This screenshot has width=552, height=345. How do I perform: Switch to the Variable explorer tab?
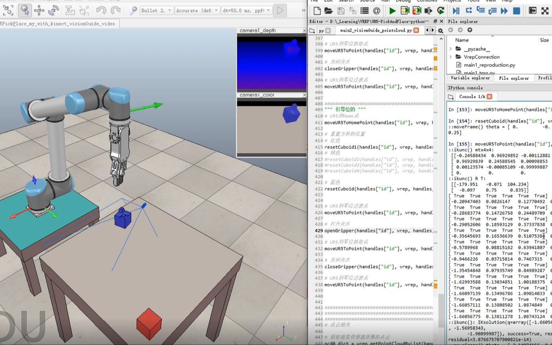470,78
